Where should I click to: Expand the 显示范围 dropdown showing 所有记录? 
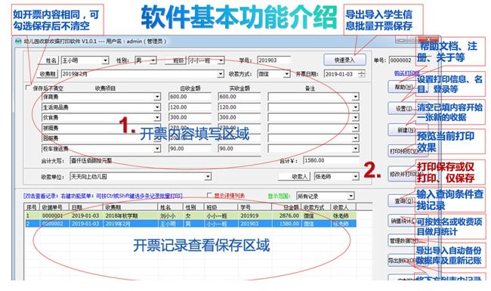tap(351, 196)
